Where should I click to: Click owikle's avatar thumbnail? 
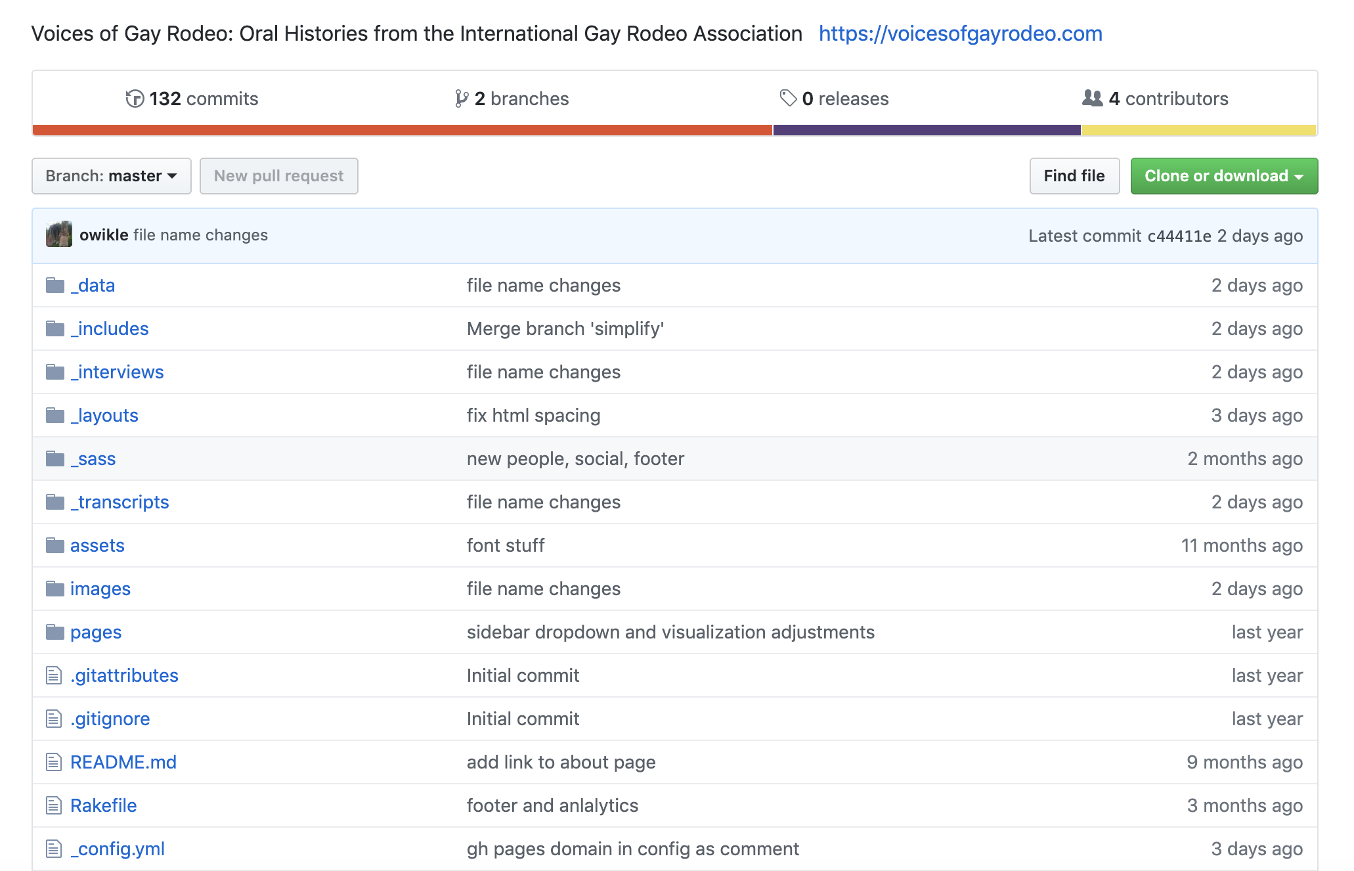coord(59,234)
